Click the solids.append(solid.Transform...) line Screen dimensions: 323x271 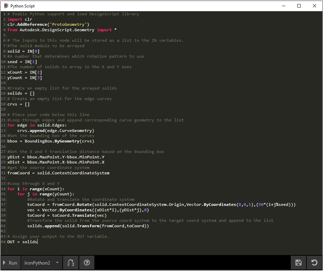click(x=88, y=226)
